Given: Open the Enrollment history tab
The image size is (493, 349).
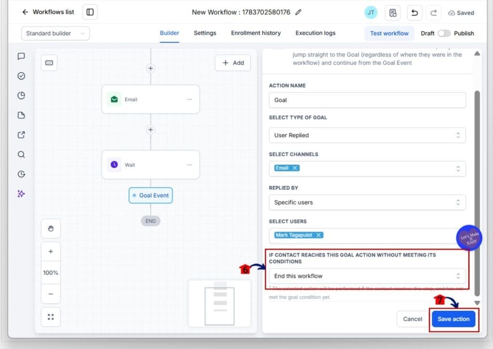Looking at the screenshot, I should pos(256,33).
